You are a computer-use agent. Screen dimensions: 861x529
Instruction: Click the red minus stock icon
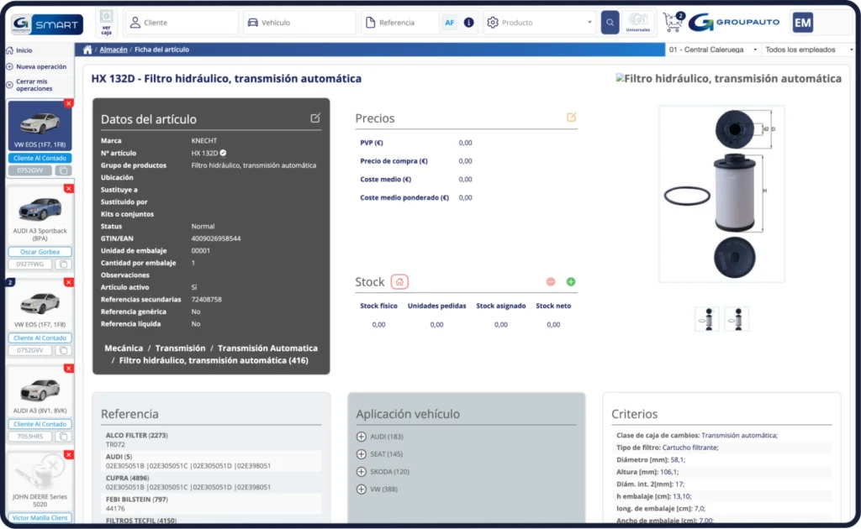click(x=551, y=282)
